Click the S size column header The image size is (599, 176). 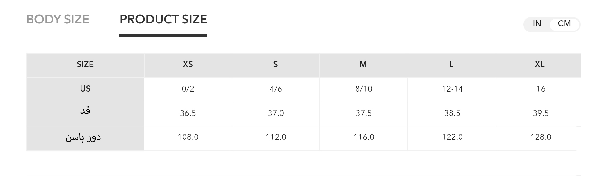pos(275,65)
